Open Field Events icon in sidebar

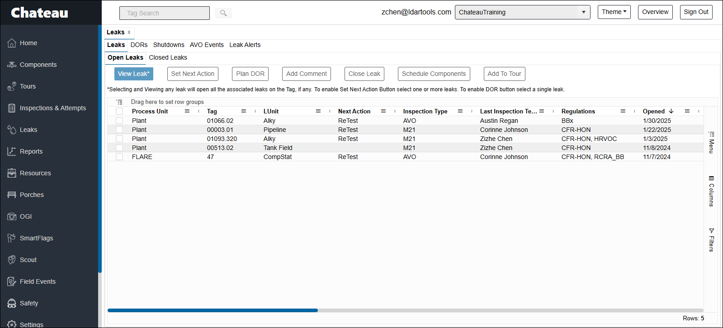tap(12, 281)
